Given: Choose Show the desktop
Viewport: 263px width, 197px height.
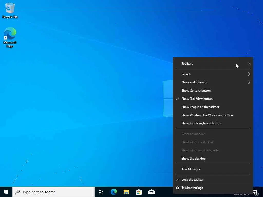Looking at the screenshot, I should 213,159.
